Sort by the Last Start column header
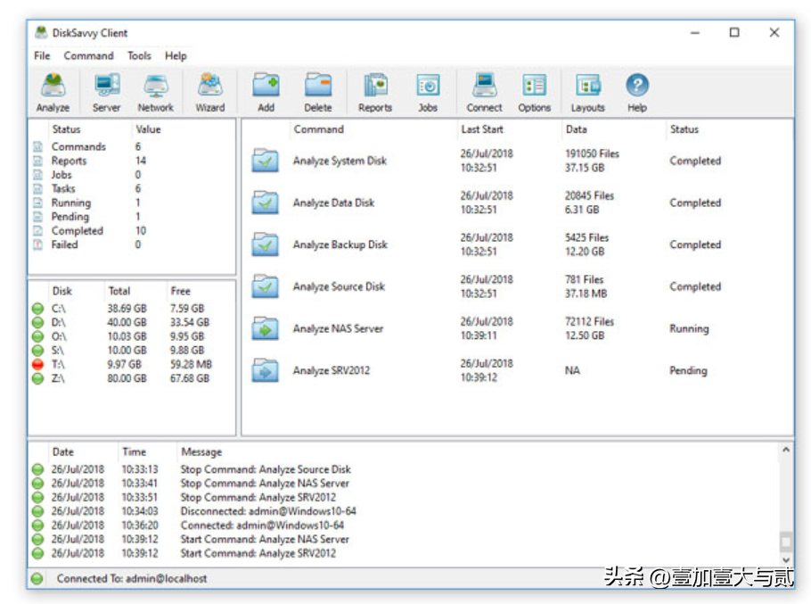Image resolution: width=811 pixels, height=604 pixels. coord(482,129)
